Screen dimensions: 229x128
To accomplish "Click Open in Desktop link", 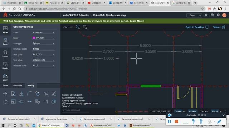I will 197,27.
